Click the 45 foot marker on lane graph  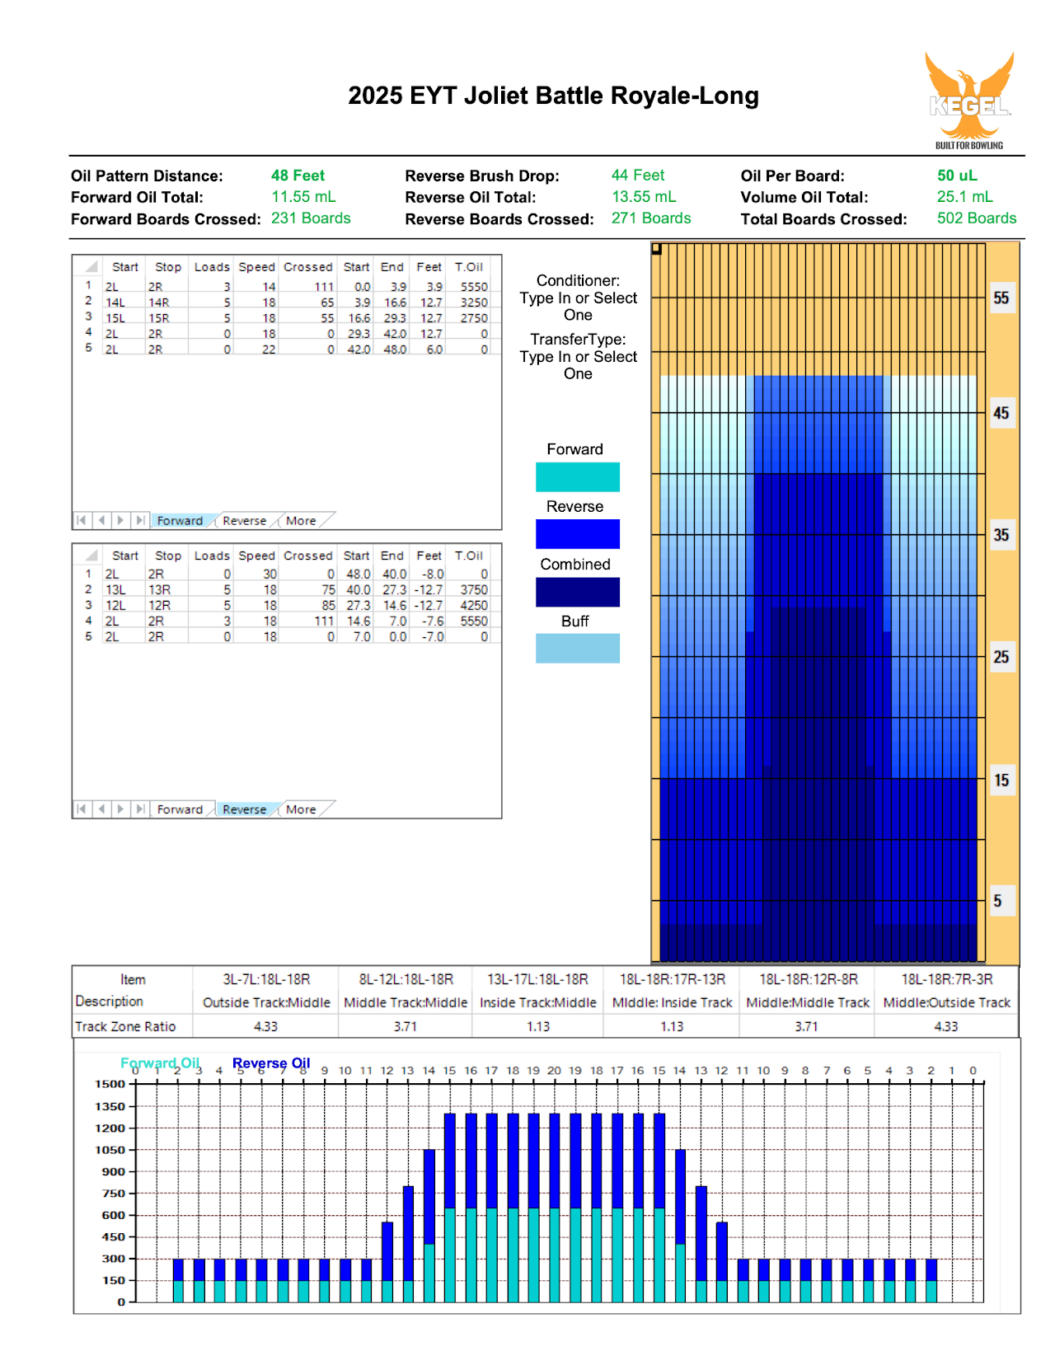(x=1001, y=413)
